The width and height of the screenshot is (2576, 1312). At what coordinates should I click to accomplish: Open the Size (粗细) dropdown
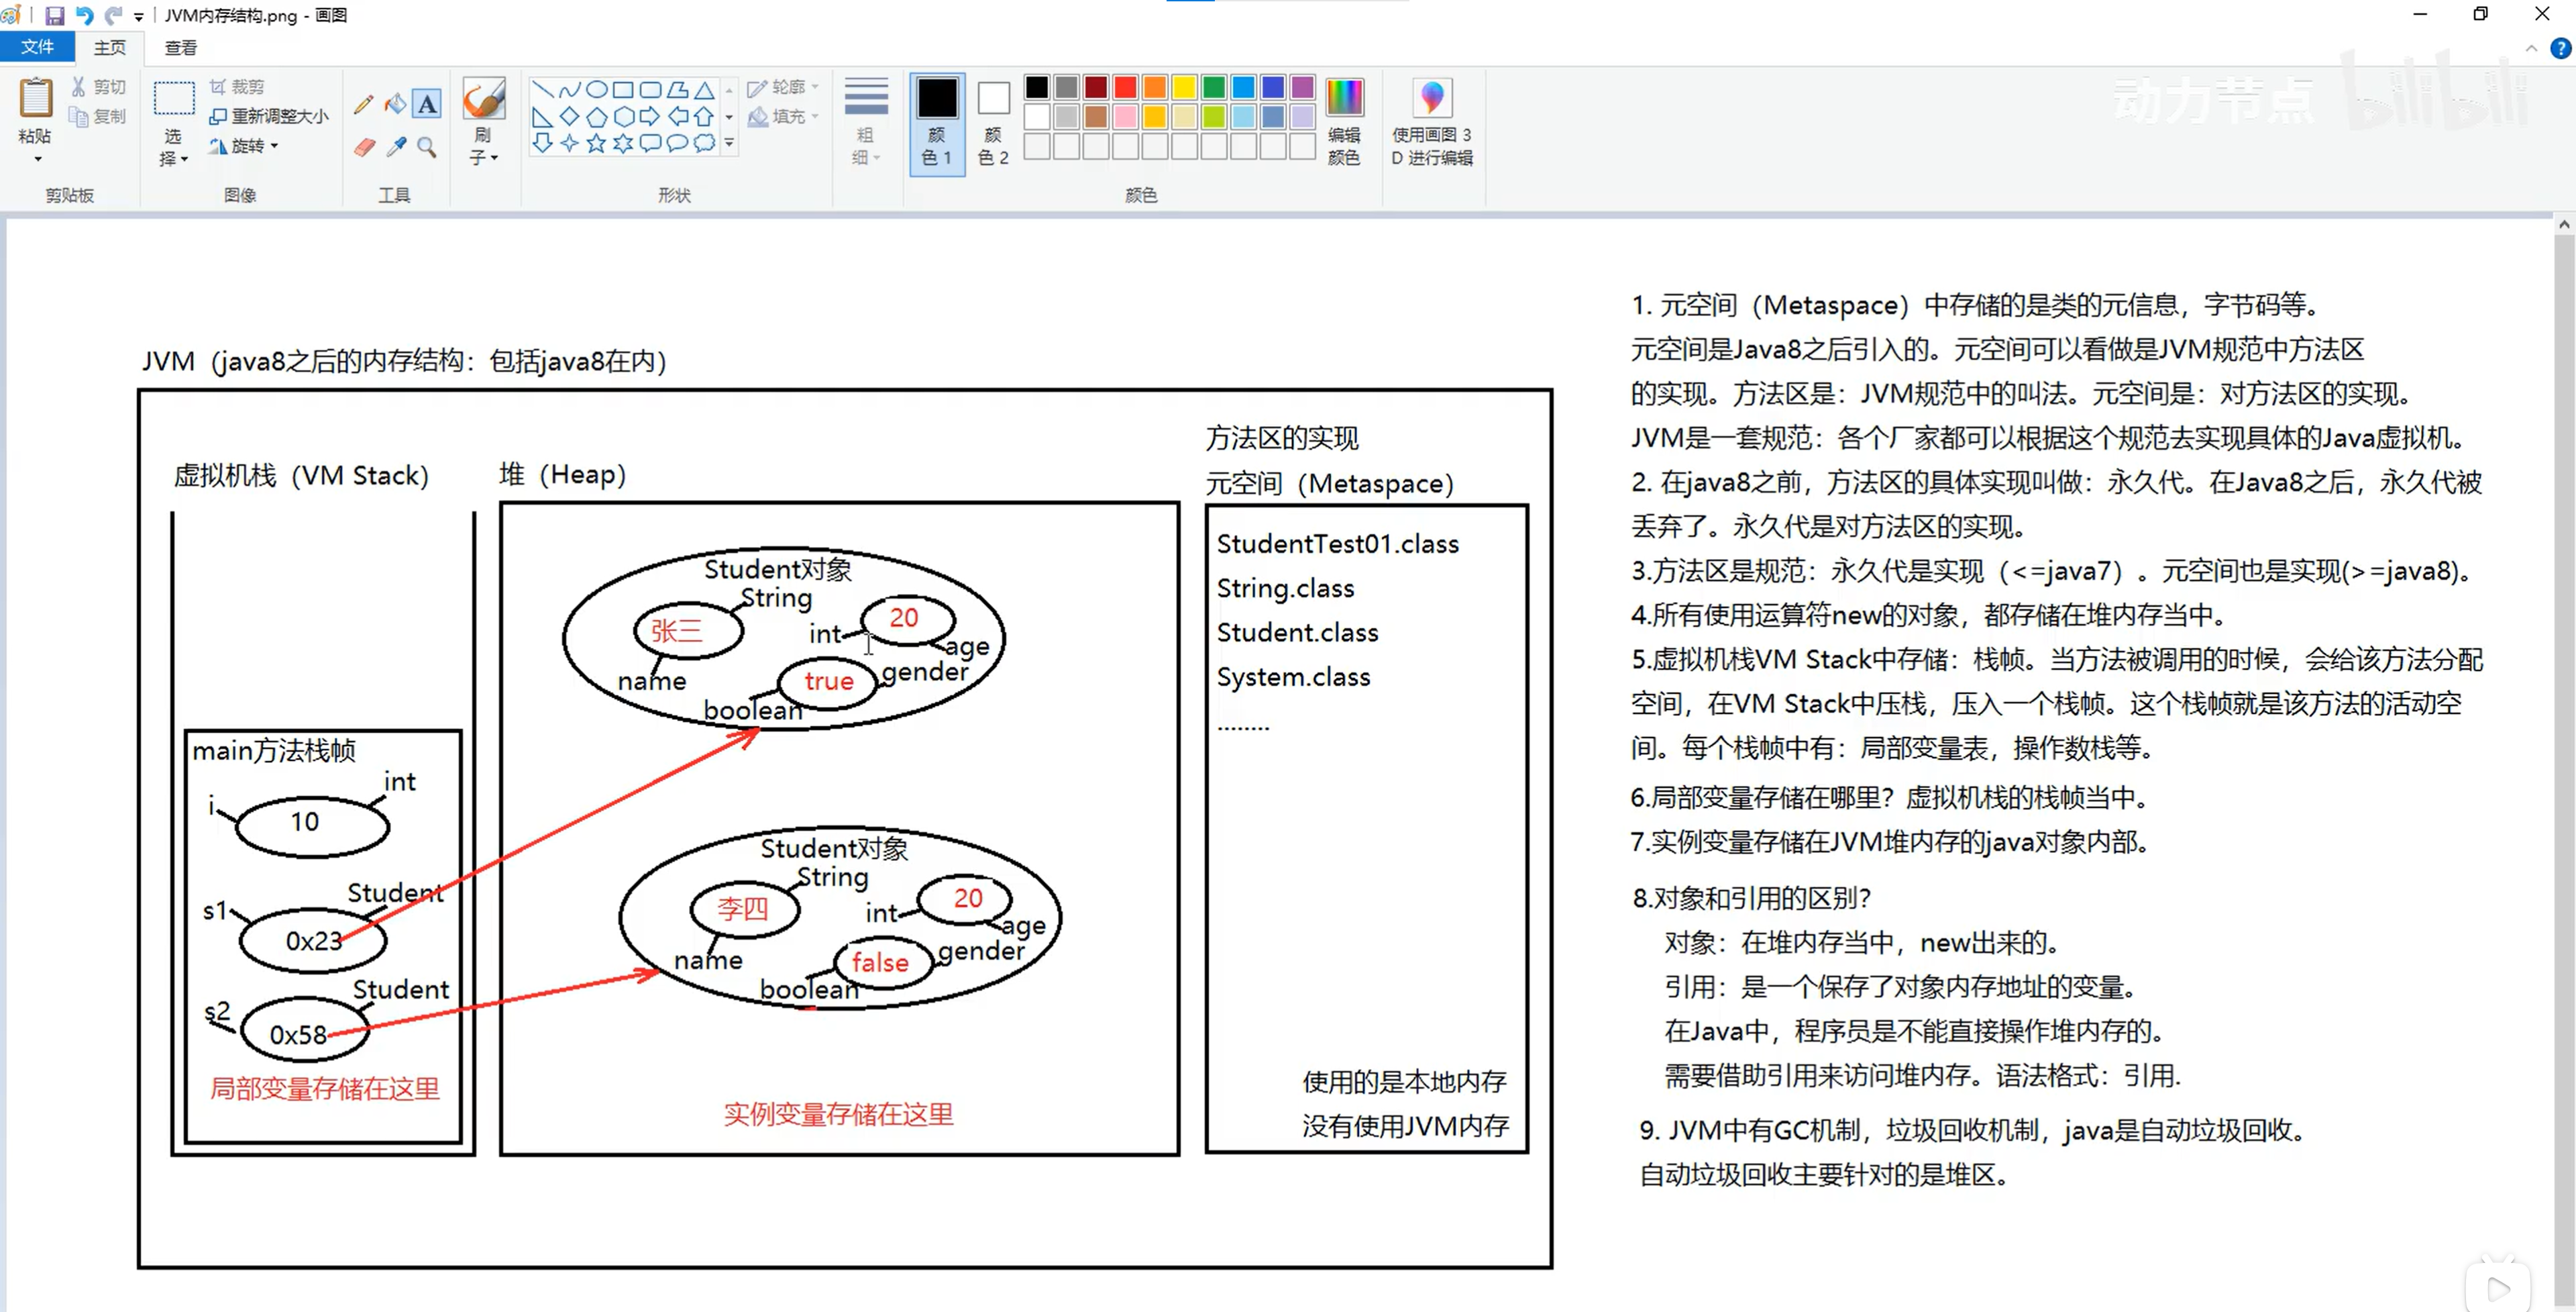[866, 122]
